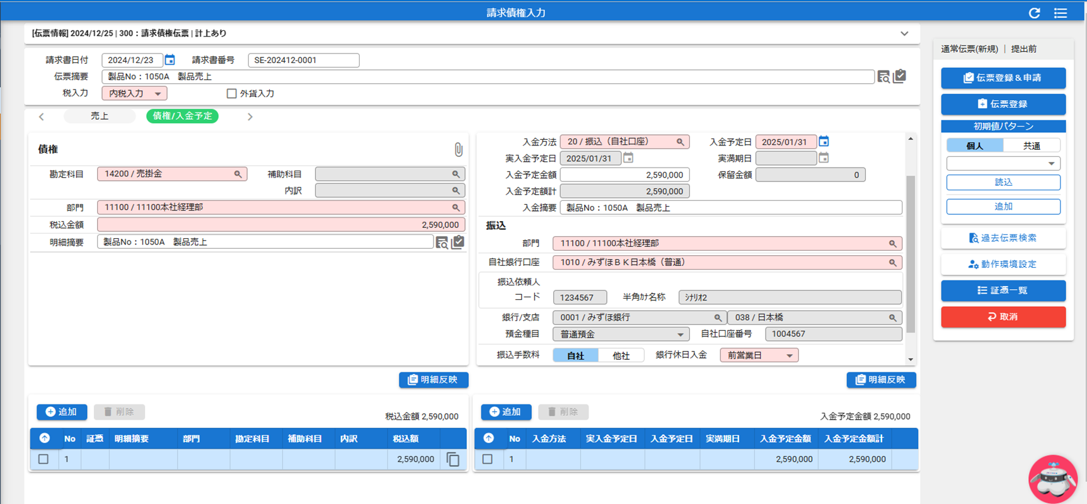Click the 請求書番号 input field
Viewport: 1087px width, 504px height.
point(304,60)
